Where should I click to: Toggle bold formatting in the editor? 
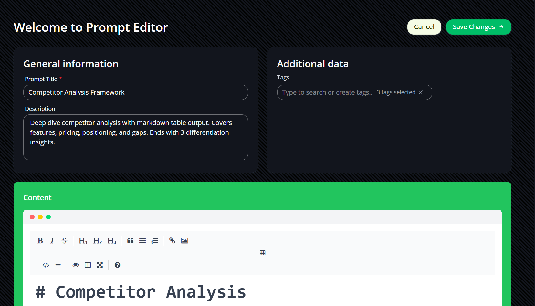click(x=40, y=241)
